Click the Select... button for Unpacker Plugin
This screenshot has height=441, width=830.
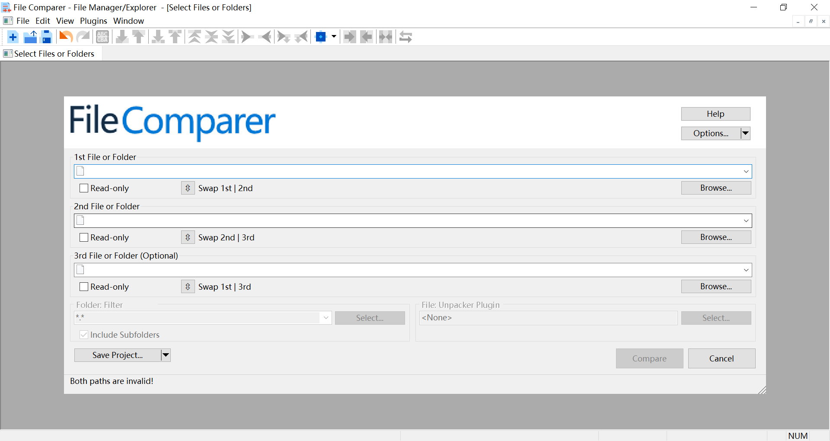click(x=716, y=318)
